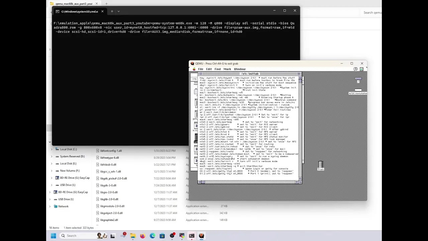Screen dimensions: 428x241
Task: Launch Microsoft Edge from the taskbar
Action: [x=152, y=236]
